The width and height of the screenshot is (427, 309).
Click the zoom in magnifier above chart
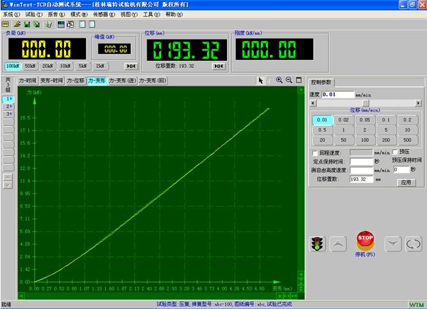click(280, 80)
